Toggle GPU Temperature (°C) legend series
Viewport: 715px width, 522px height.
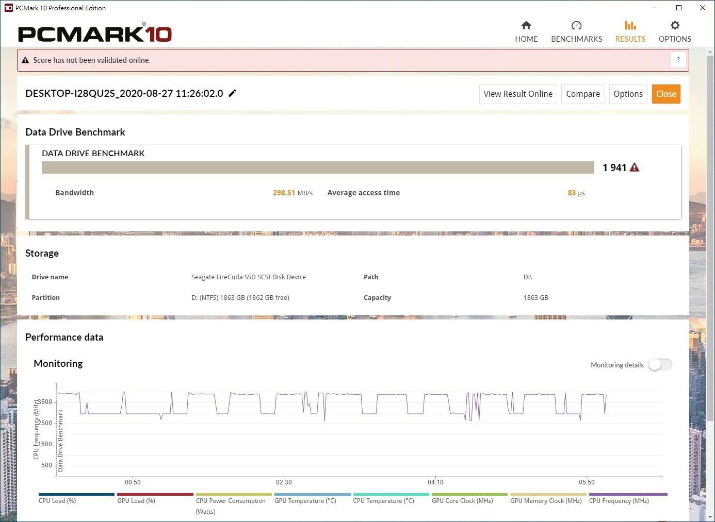pyautogui.click(x=305, y=500)
